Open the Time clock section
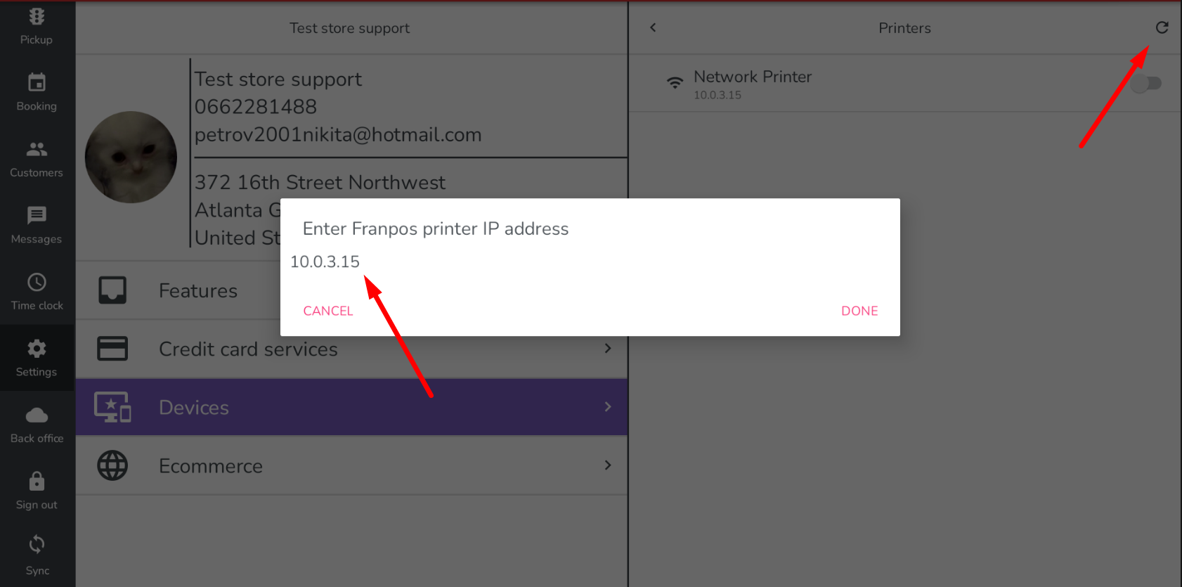 [x=37, y=292]
